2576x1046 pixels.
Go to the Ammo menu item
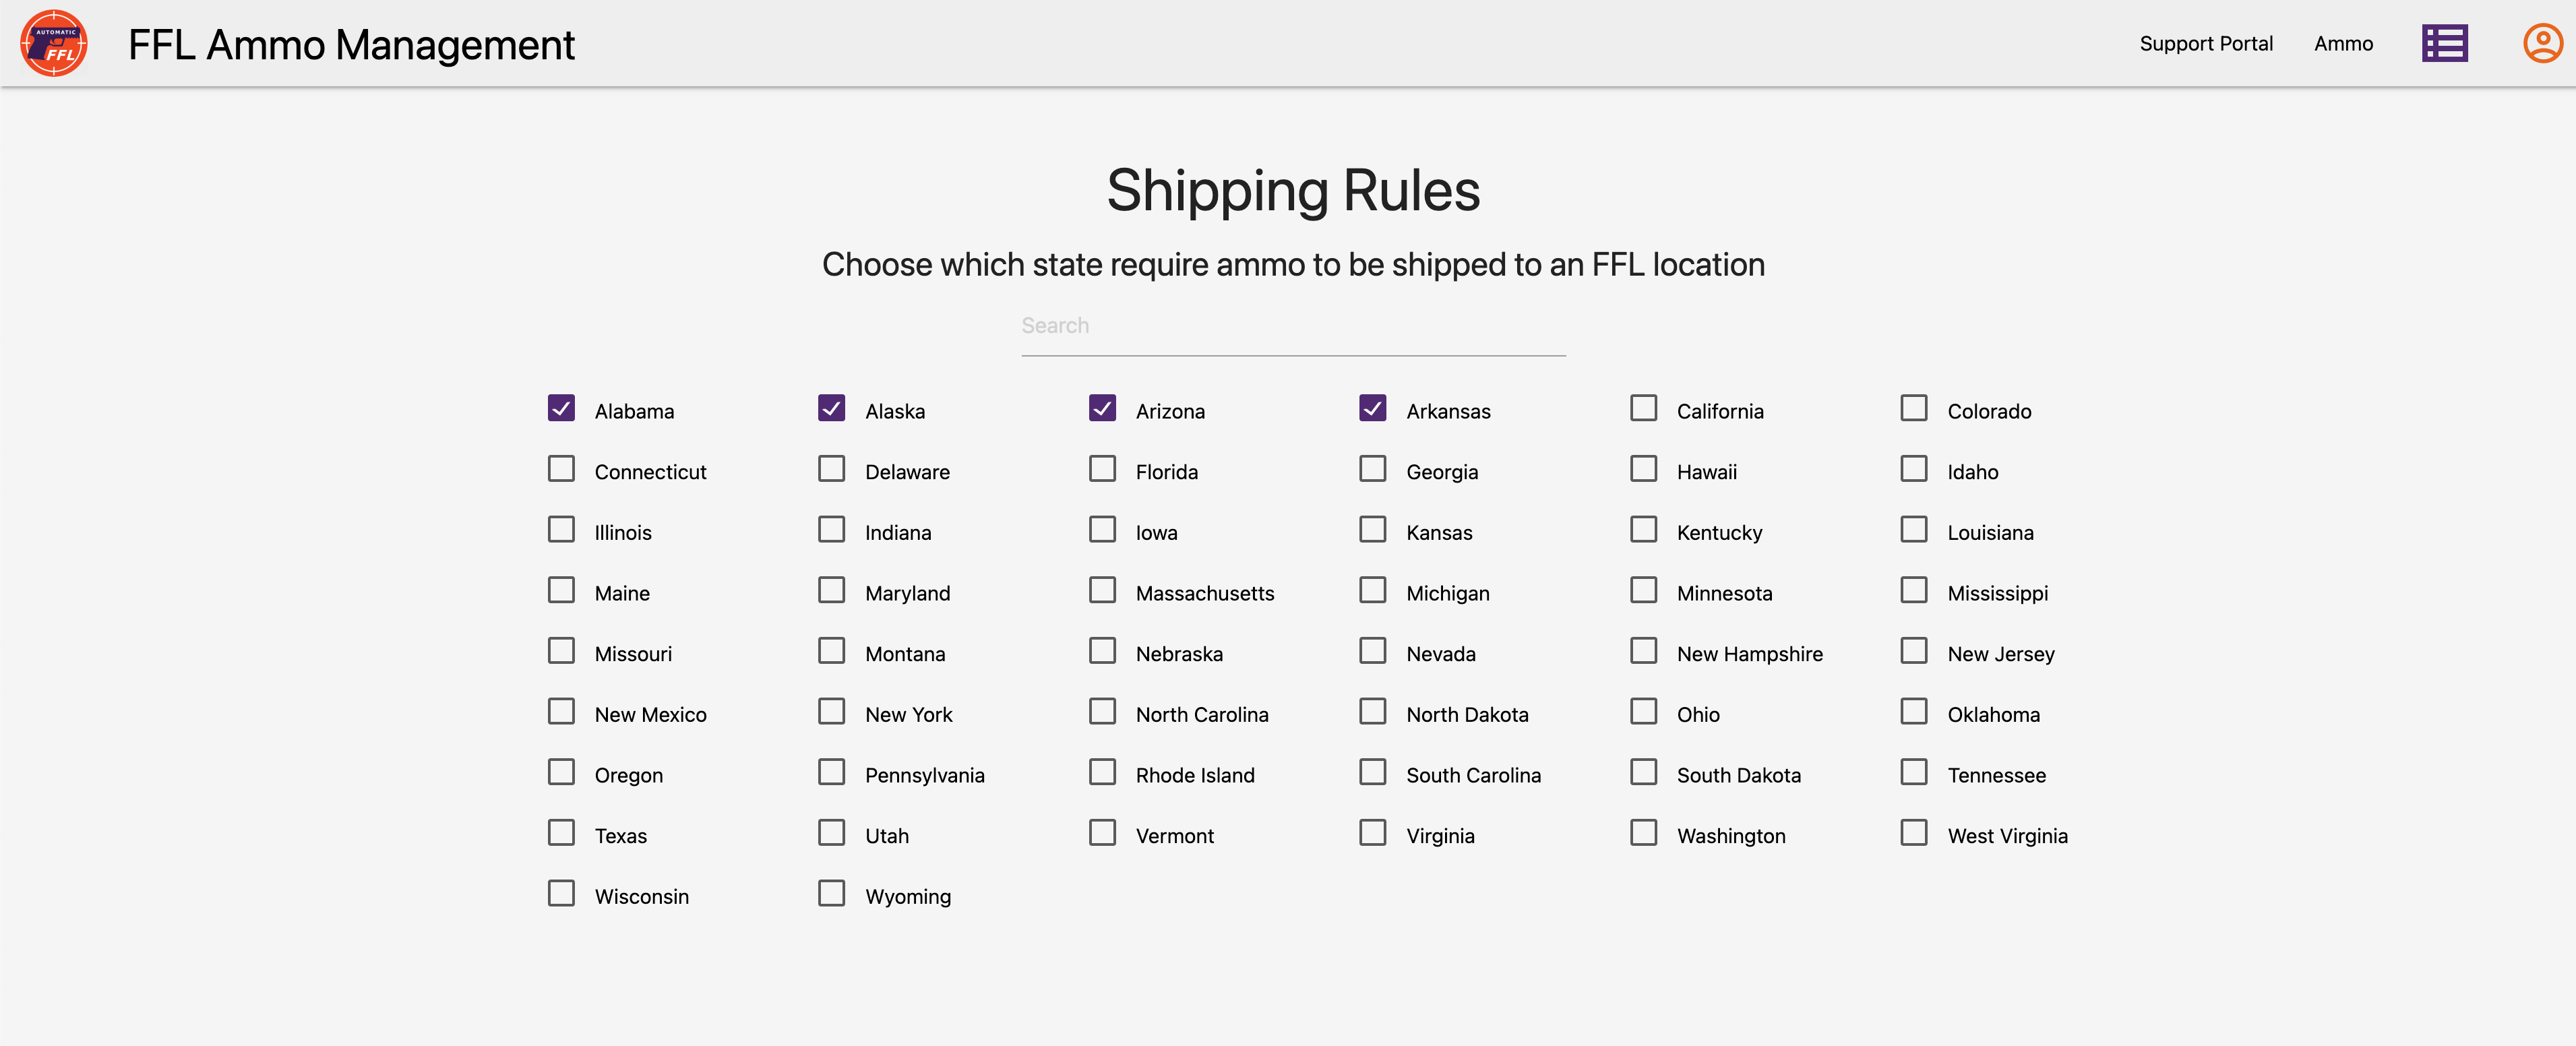2342,43
